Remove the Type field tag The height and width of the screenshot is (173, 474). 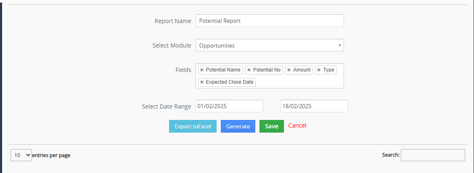click(319, 70)
